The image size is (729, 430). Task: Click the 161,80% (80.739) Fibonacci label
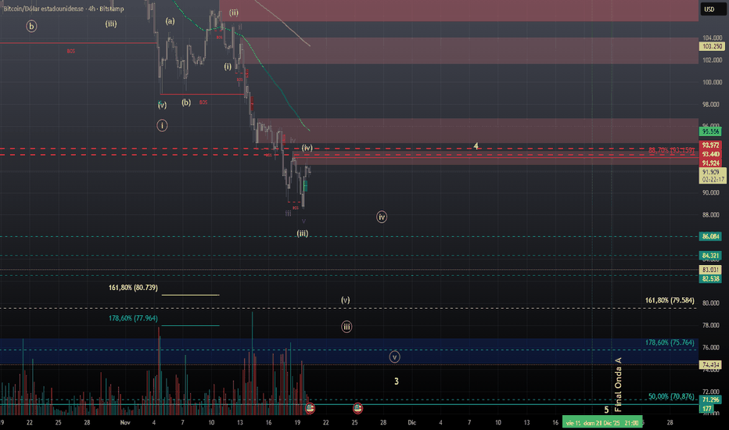pos(133,288)
